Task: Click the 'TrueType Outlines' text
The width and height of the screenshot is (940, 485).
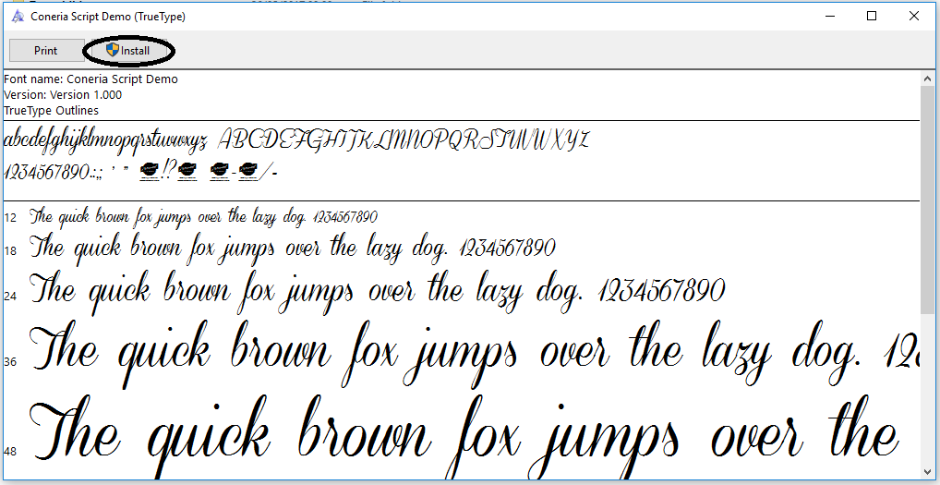Action: [x=51, y=110]
